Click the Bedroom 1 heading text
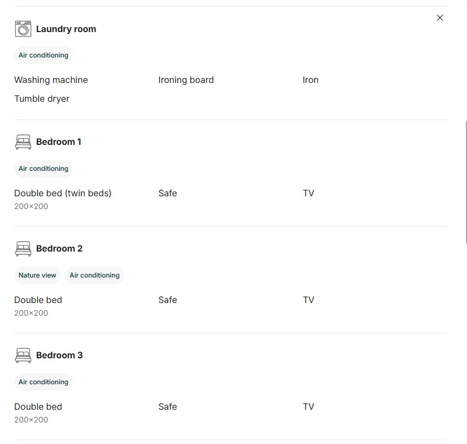Screen dimensions: 467x444 (59, 142)
